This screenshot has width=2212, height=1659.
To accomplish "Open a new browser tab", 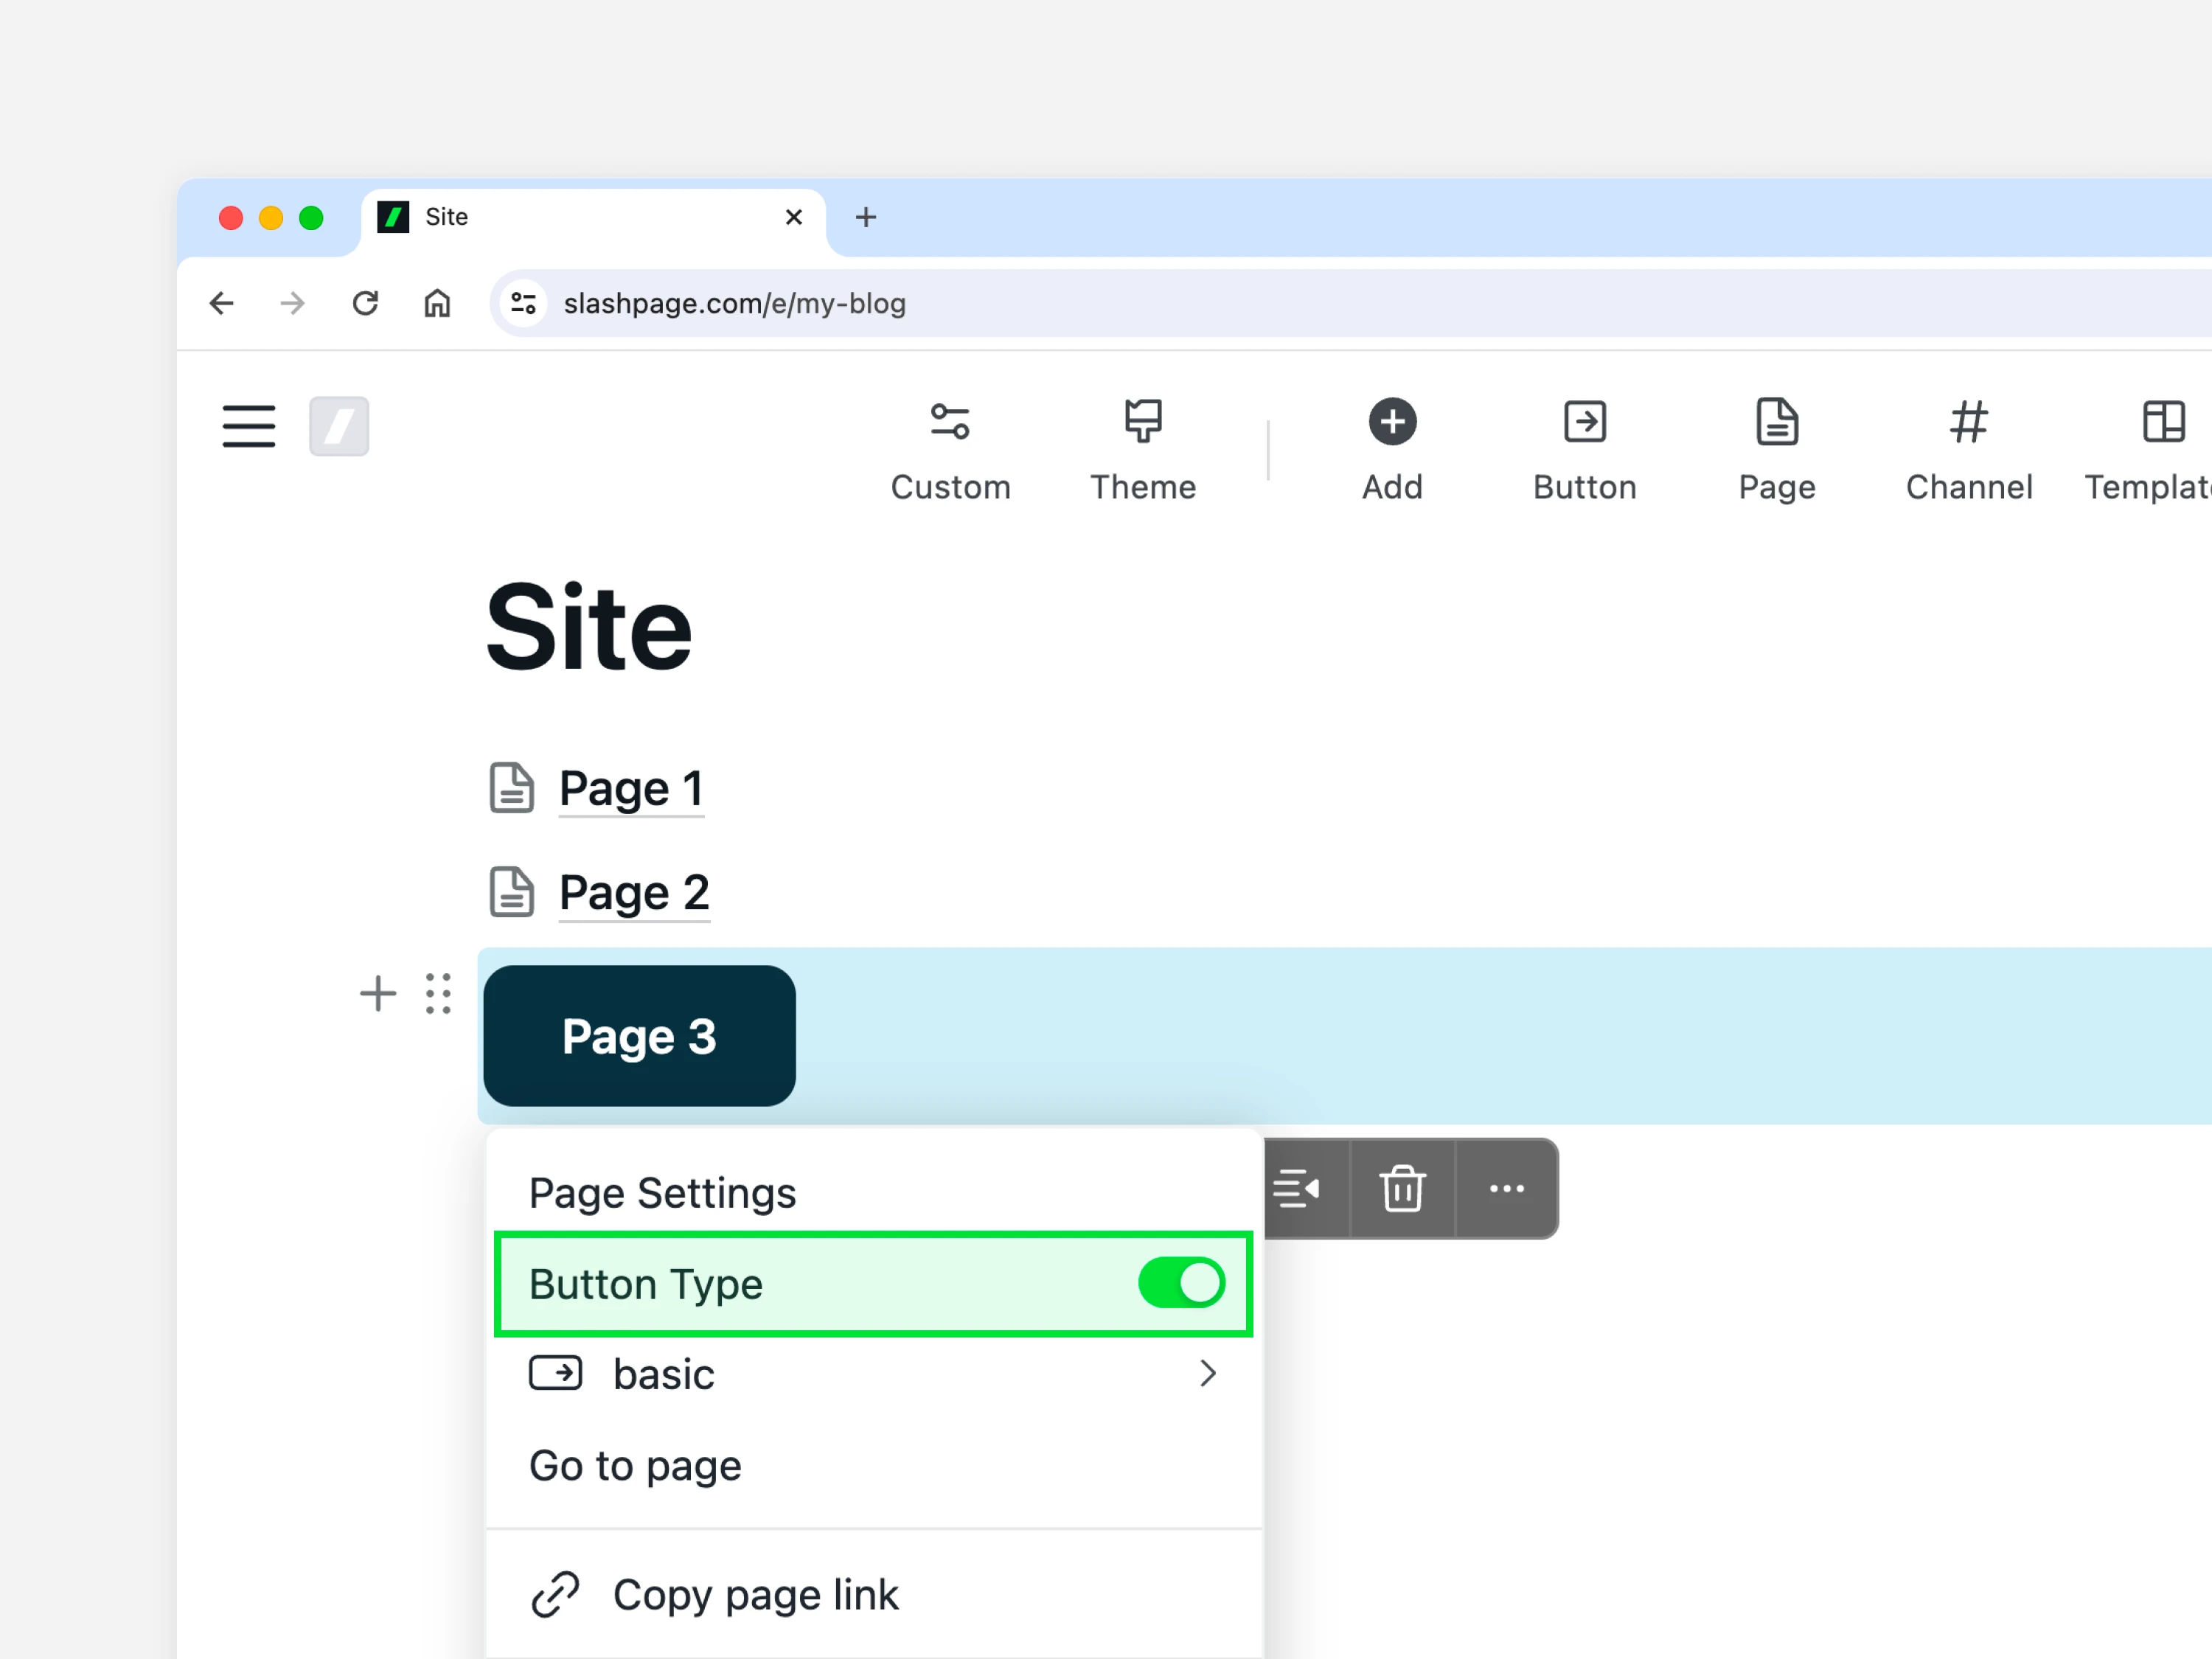I will tap(866, 217).
